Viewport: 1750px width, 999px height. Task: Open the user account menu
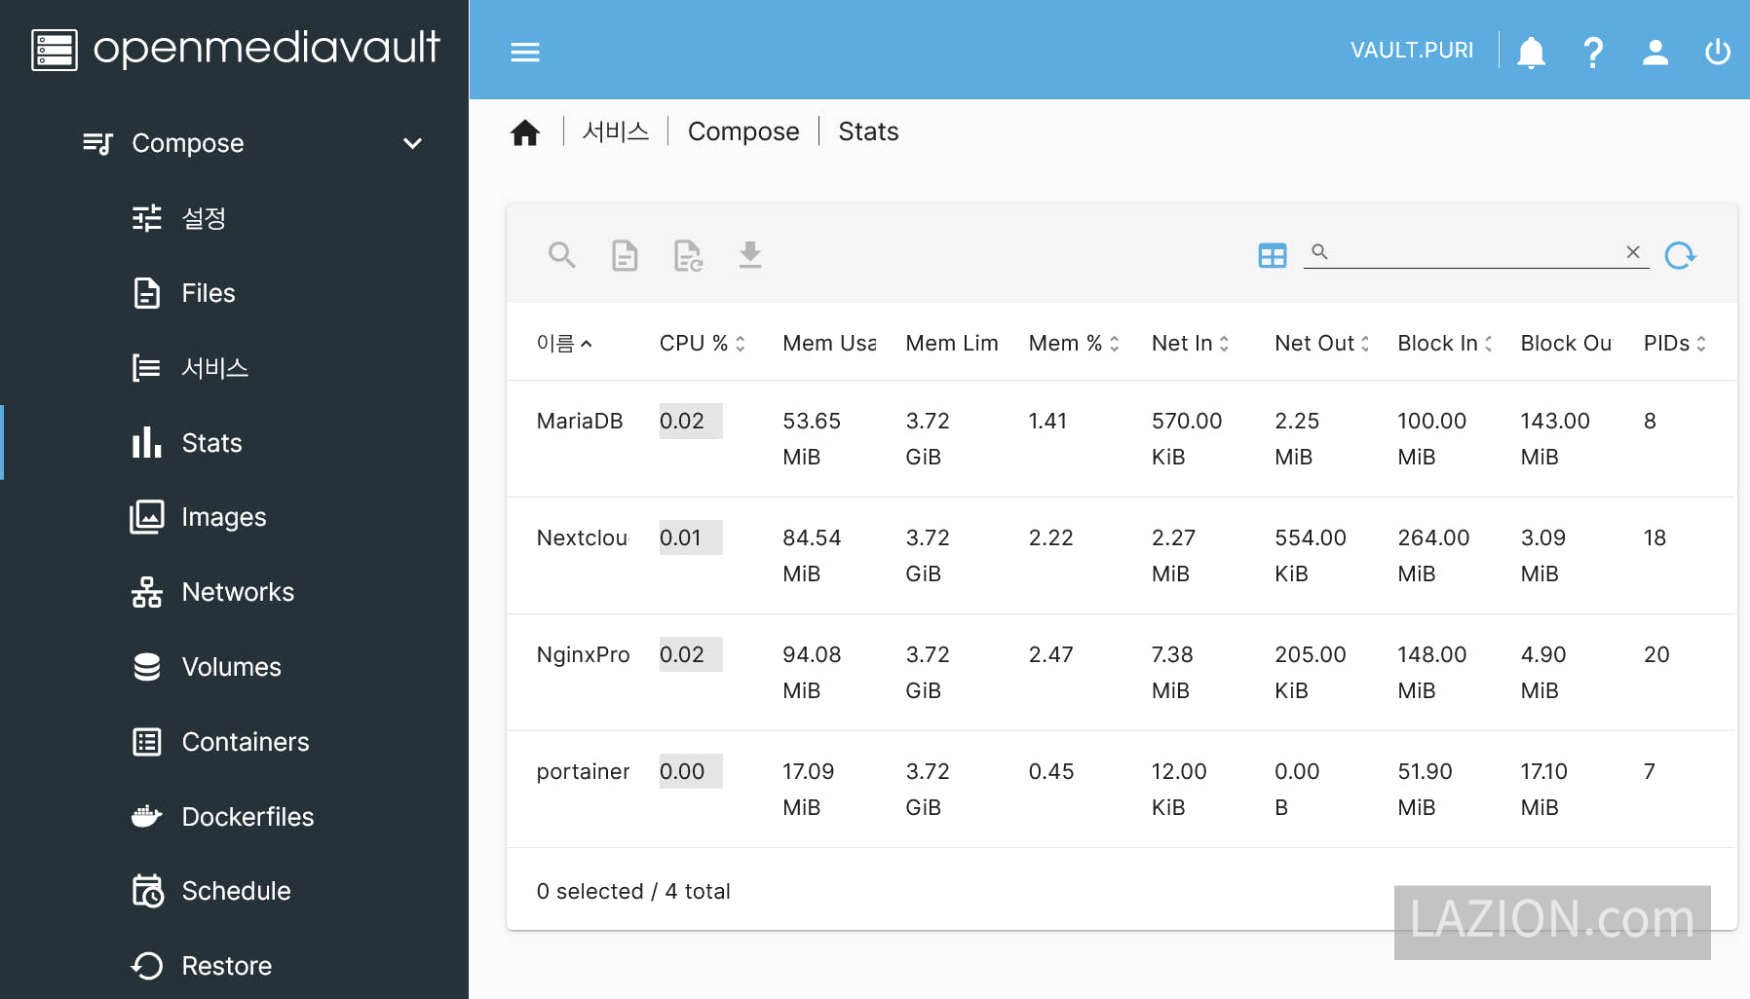pyautogui.click(x=1655, y=52)
